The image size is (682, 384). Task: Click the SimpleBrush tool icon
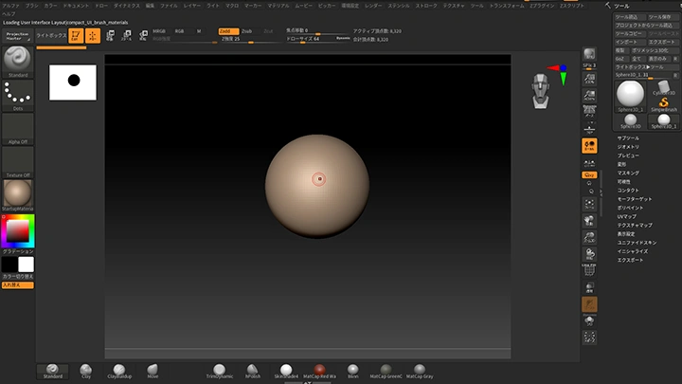[x=664, y=104]
